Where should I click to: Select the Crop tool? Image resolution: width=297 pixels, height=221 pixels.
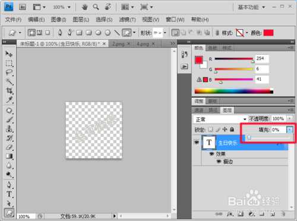point(9,91)
